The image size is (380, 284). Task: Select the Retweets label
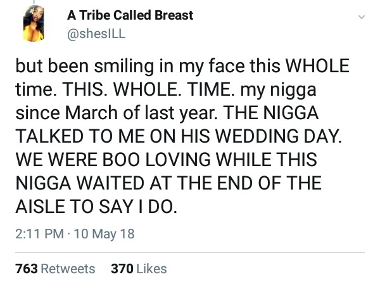click(x=68, y=269)
